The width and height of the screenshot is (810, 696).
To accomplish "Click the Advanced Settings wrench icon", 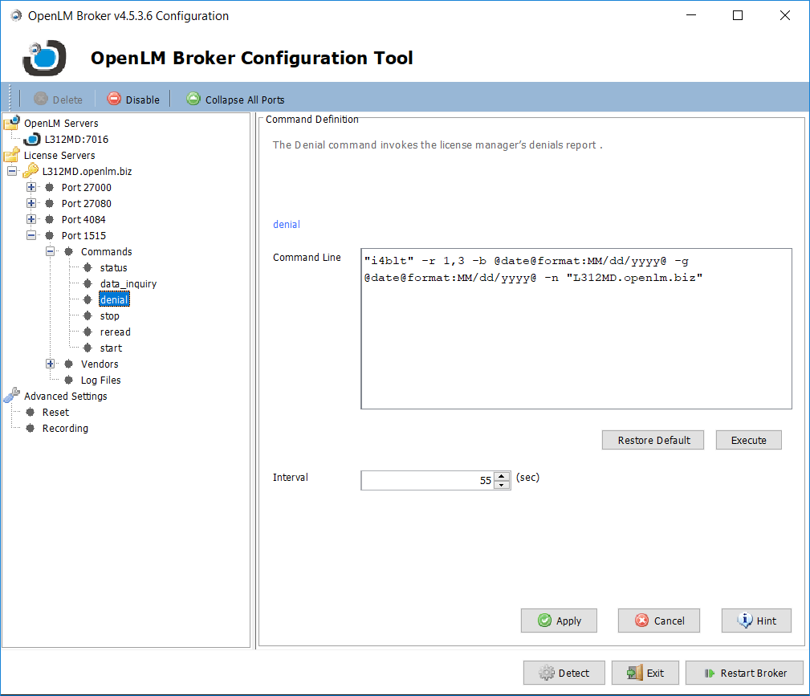I will (12, 396).
